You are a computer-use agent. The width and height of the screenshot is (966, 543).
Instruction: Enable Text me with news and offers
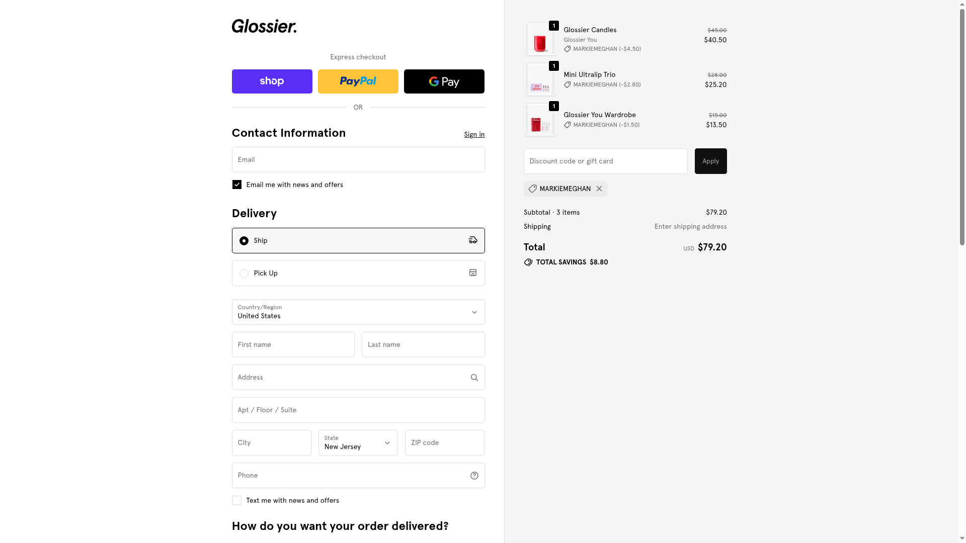pos(237,501)
